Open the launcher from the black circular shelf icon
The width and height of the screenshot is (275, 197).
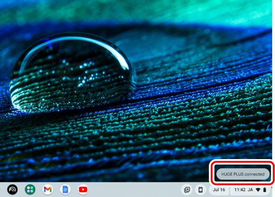tap(12, 189)
